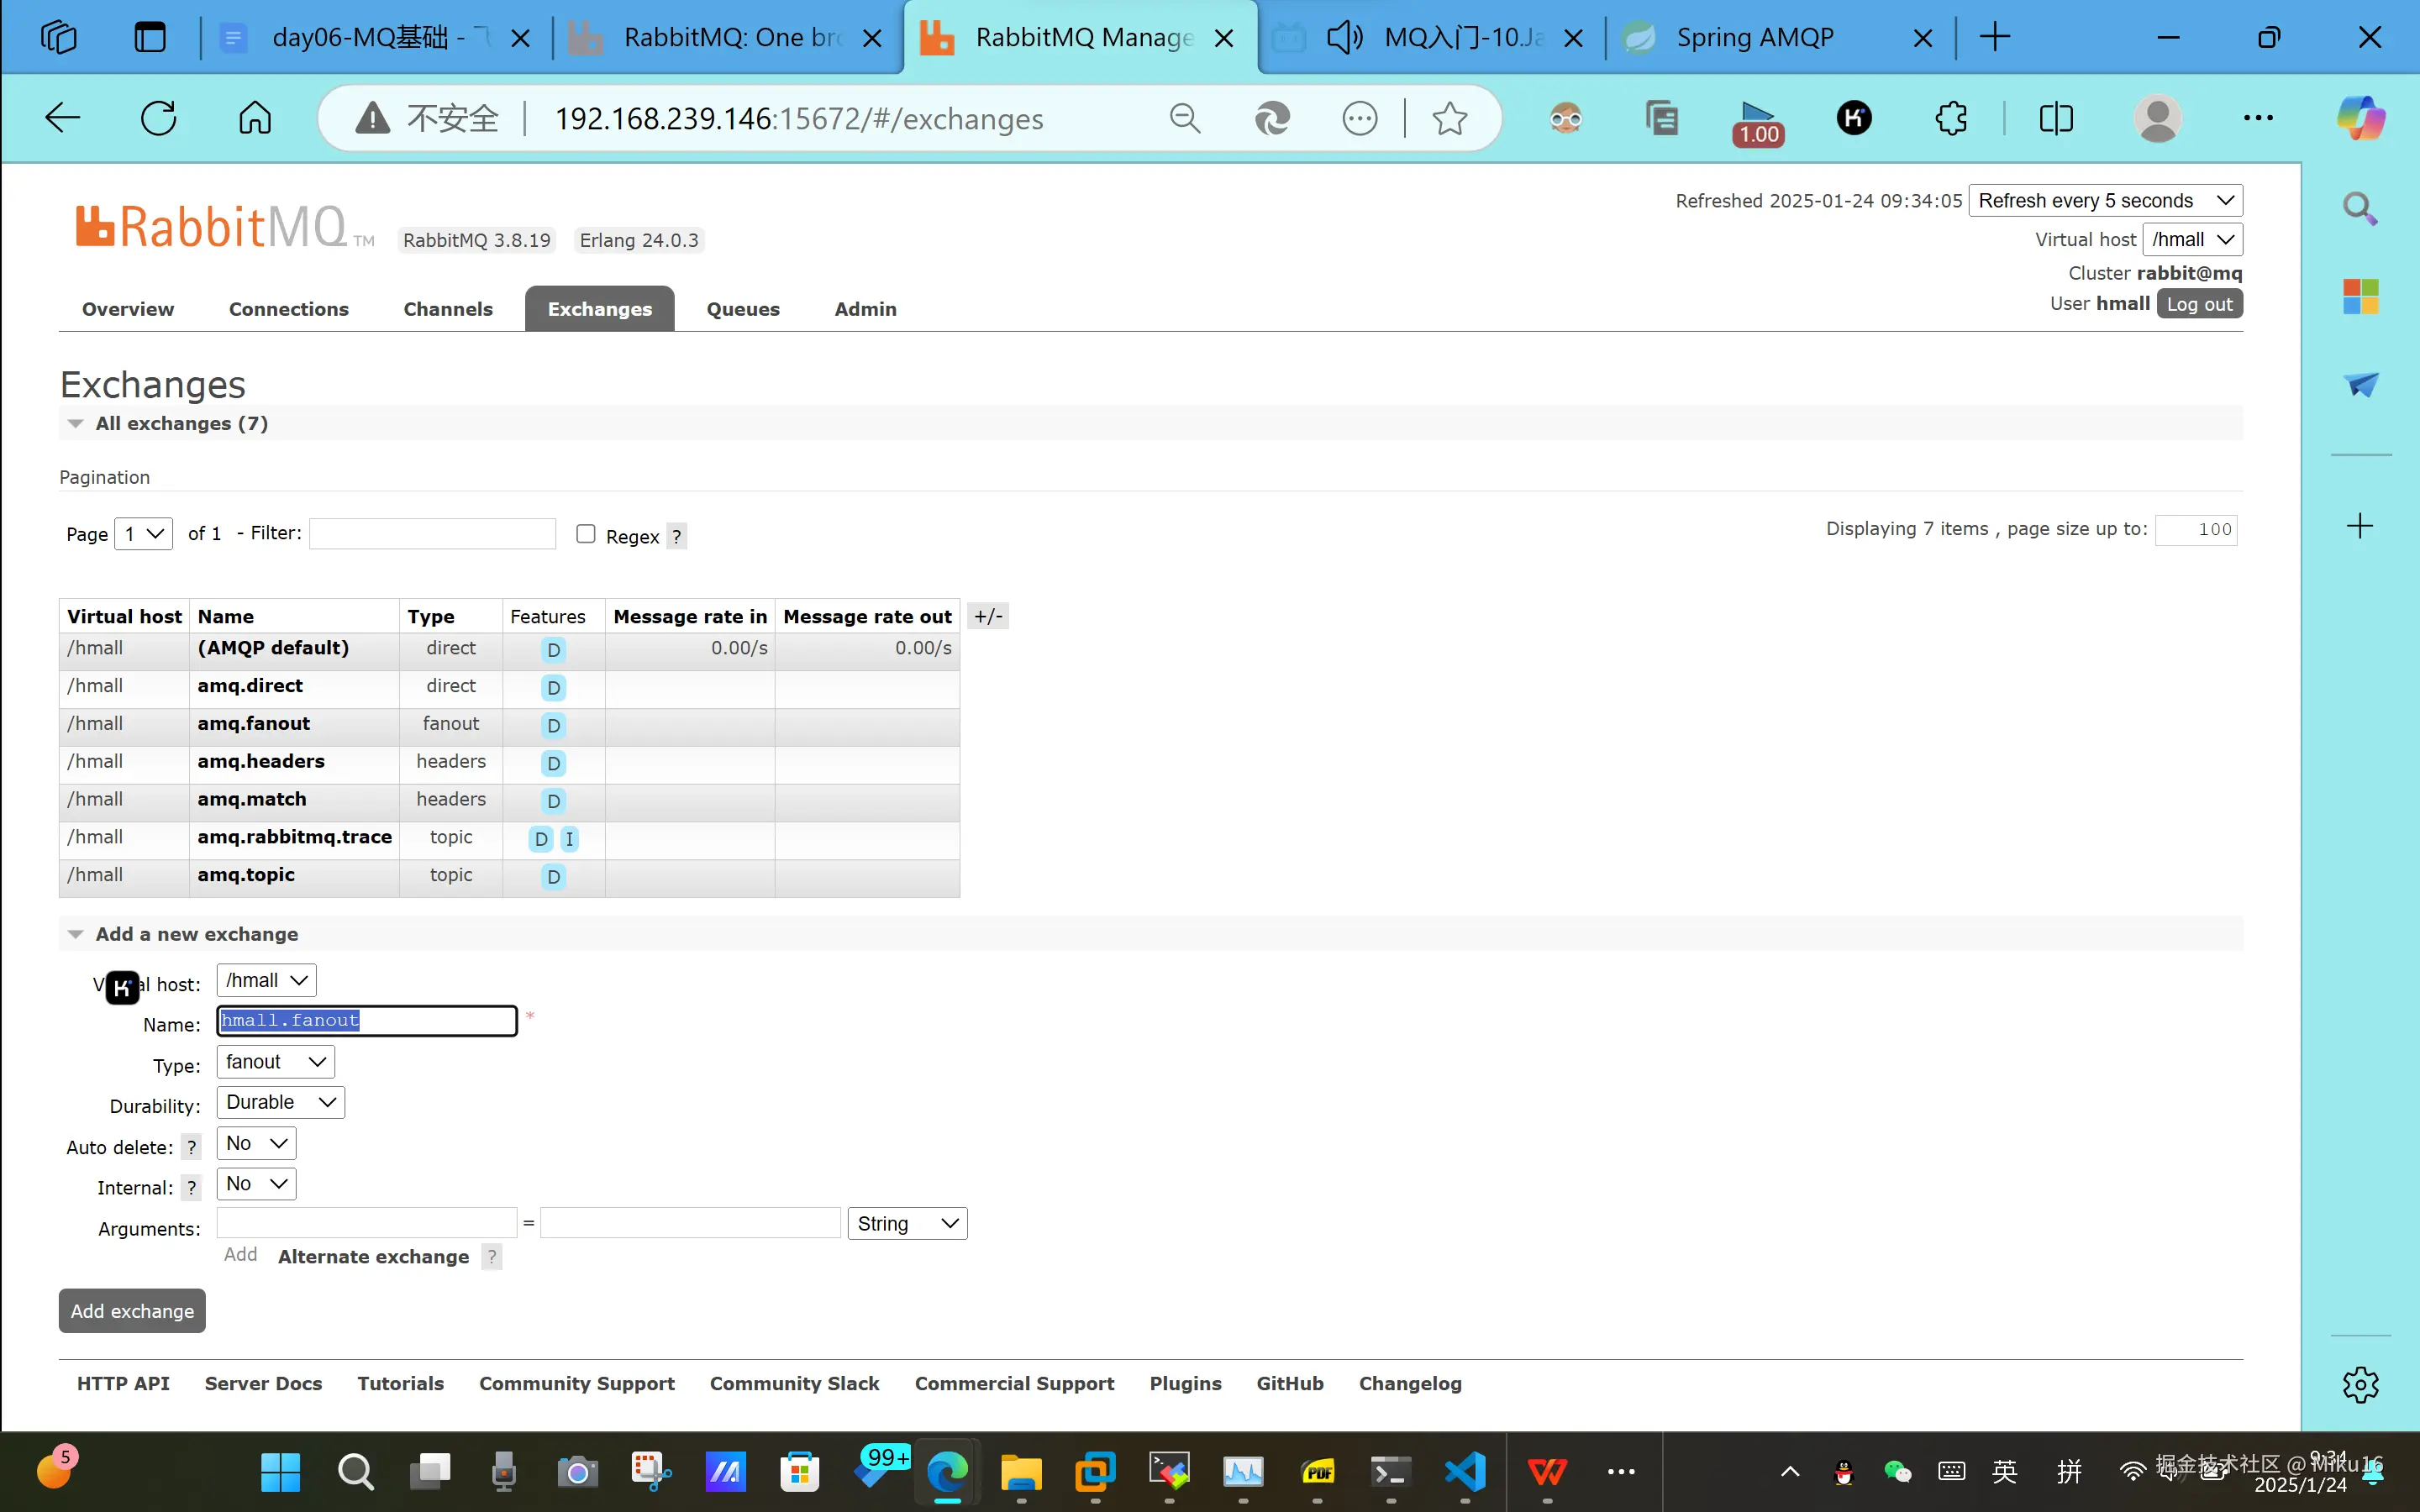This screenshot has width=2420, height=1512.
Task: Open Copilot icon in browser corner
Action: 2360,119
